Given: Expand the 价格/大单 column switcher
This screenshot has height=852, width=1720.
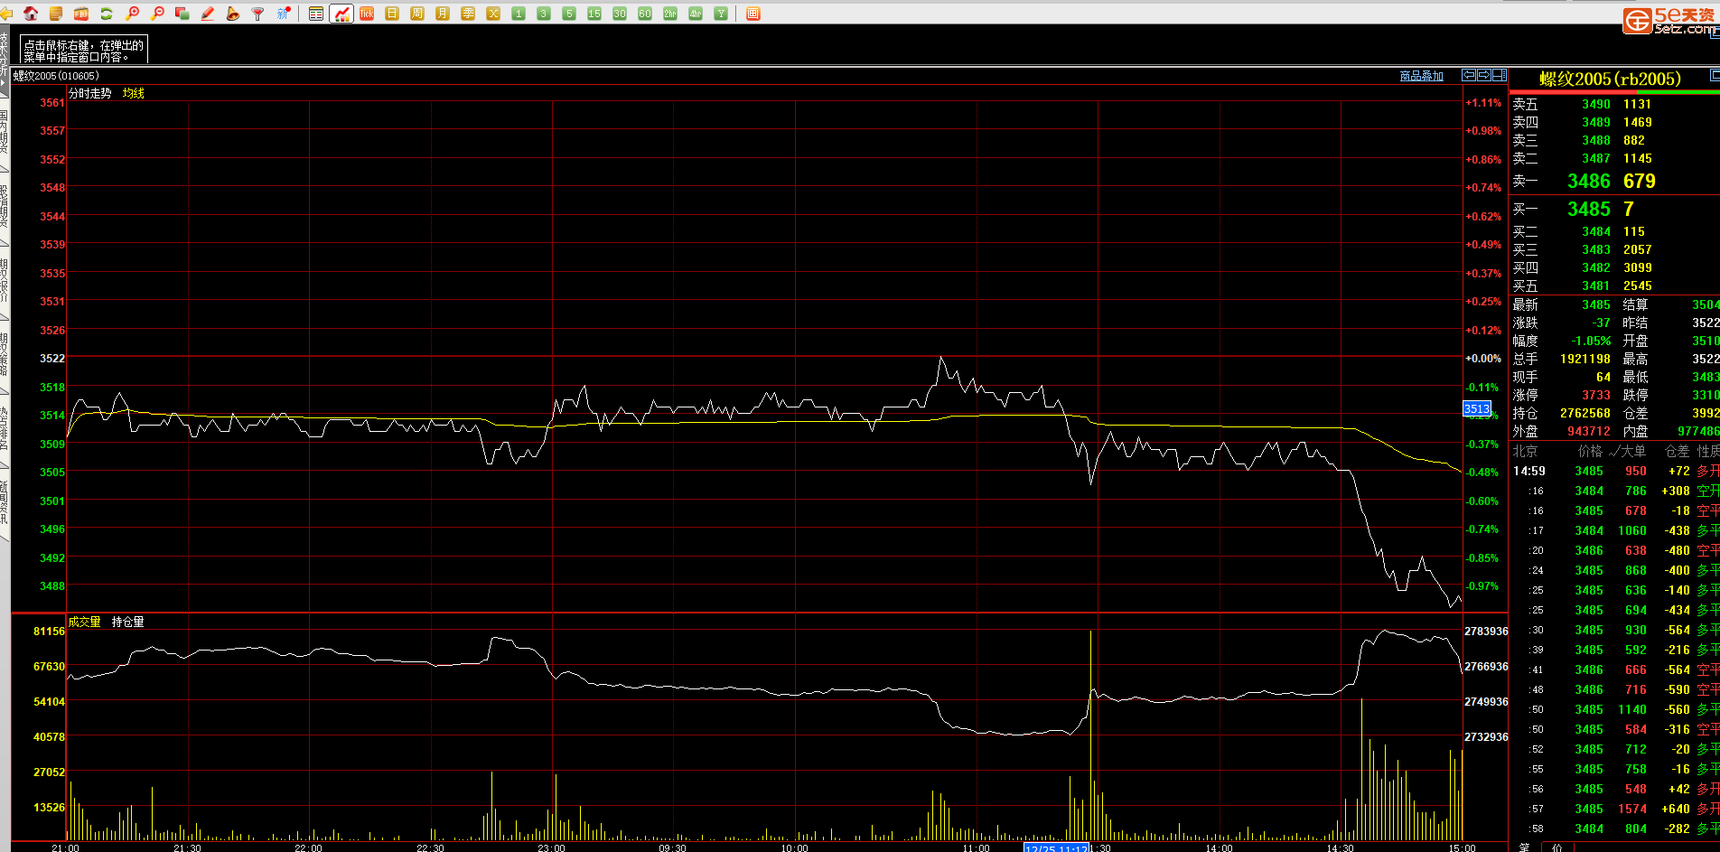Looking at the screenshot, I should pyautogui.click(x=1612, y=451).
